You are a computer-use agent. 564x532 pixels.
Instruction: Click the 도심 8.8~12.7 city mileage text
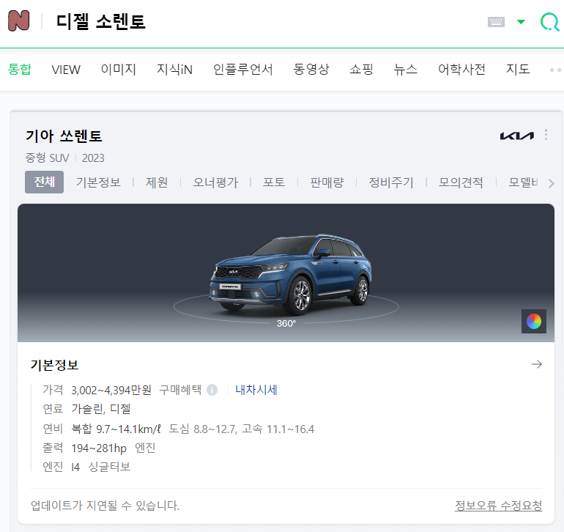(x=202, y=429)
